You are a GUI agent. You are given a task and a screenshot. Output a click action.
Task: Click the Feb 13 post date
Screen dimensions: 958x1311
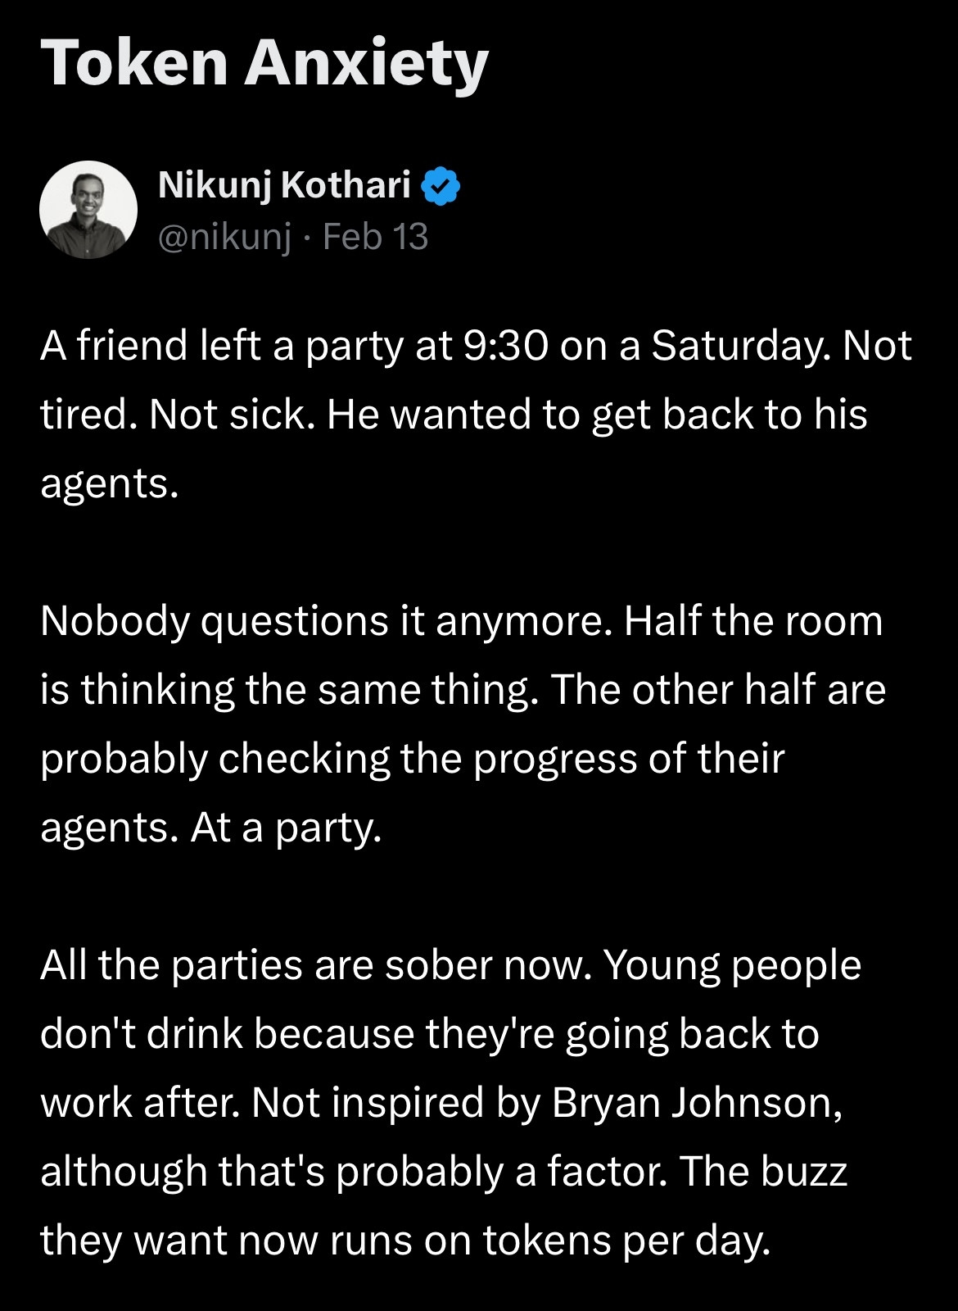[x=376, y=237]
